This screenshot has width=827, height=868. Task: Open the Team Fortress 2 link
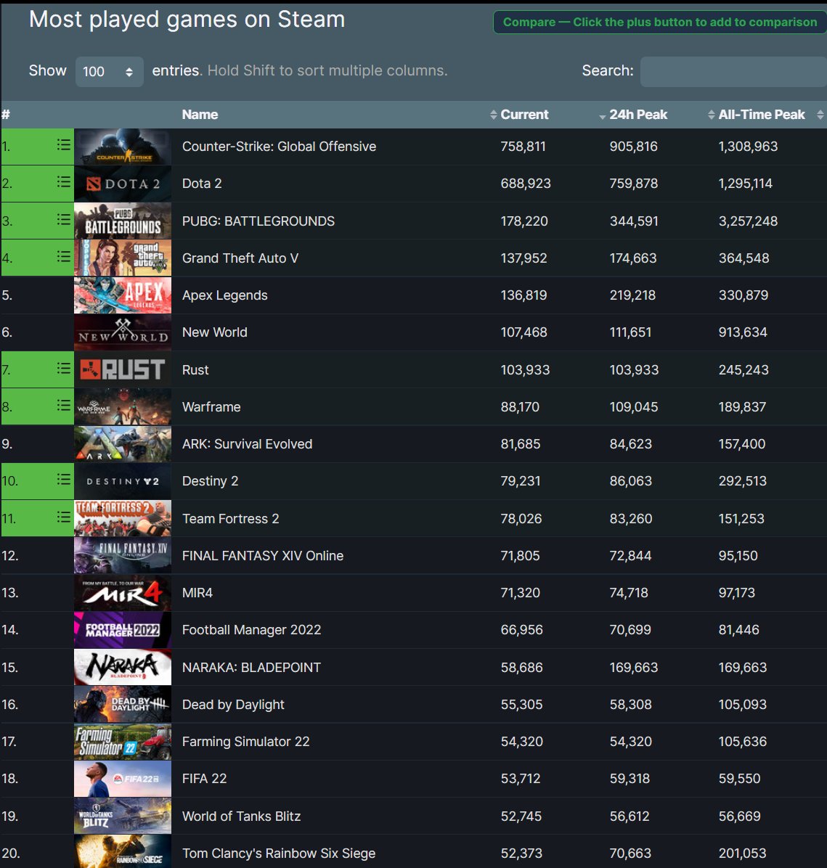pos(230,519)
